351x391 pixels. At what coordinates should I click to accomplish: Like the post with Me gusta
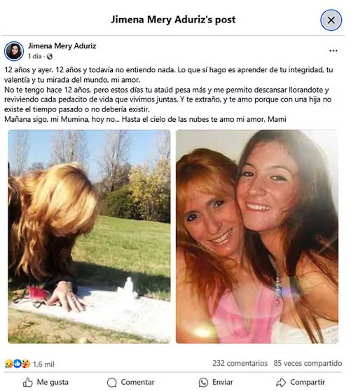(46, 383)
